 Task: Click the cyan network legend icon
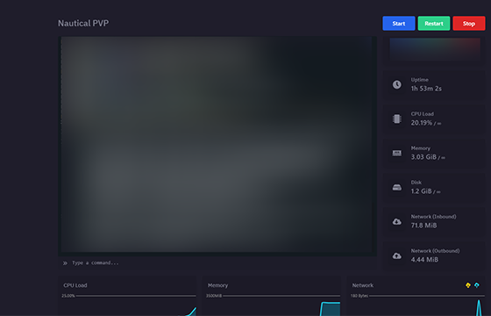476,285
